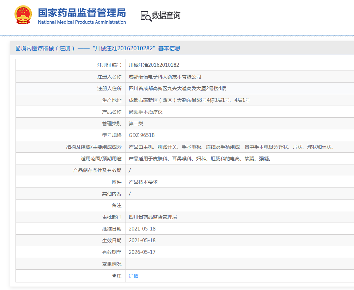Click intended use 产品适用于皮肤科 cell
This screenshot has height=290, width=354.
pyautogui.click(x=200, y=159)
